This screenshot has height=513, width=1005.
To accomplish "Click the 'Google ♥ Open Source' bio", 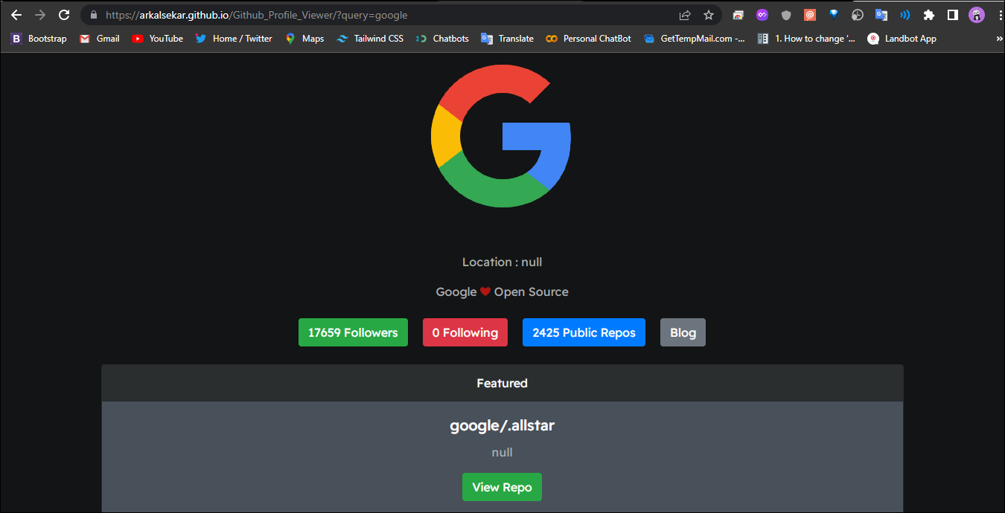I will click(502, 291).
